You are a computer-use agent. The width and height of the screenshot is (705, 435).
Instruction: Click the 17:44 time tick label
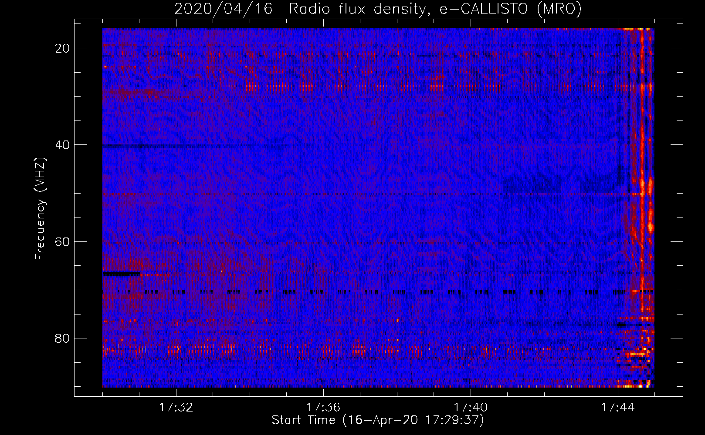(x=618, y=408)
